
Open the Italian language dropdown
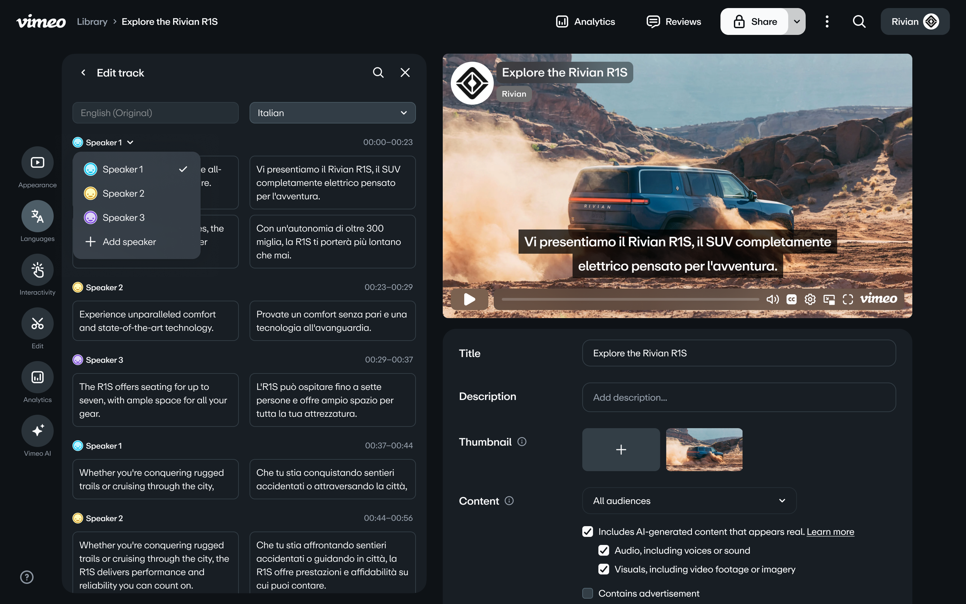332,113
